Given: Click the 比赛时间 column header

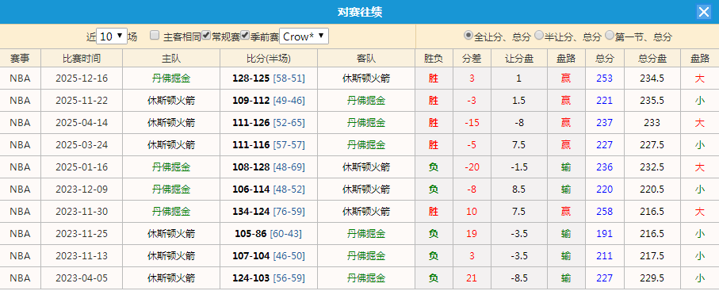Looking at the screenshot, I should pos(82,59).
